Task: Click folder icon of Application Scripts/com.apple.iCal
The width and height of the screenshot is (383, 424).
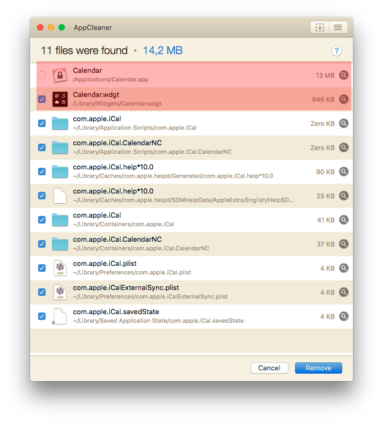Action: click(60, 123)
